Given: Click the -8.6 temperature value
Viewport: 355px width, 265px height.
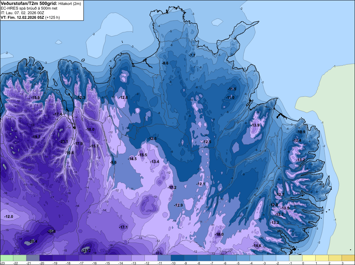Looking at the screenshot, I should pos(165,63).
